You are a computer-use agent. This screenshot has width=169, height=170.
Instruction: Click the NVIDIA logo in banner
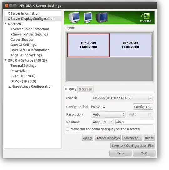coord(146,18)
